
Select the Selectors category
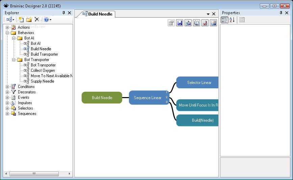(25, 108)
